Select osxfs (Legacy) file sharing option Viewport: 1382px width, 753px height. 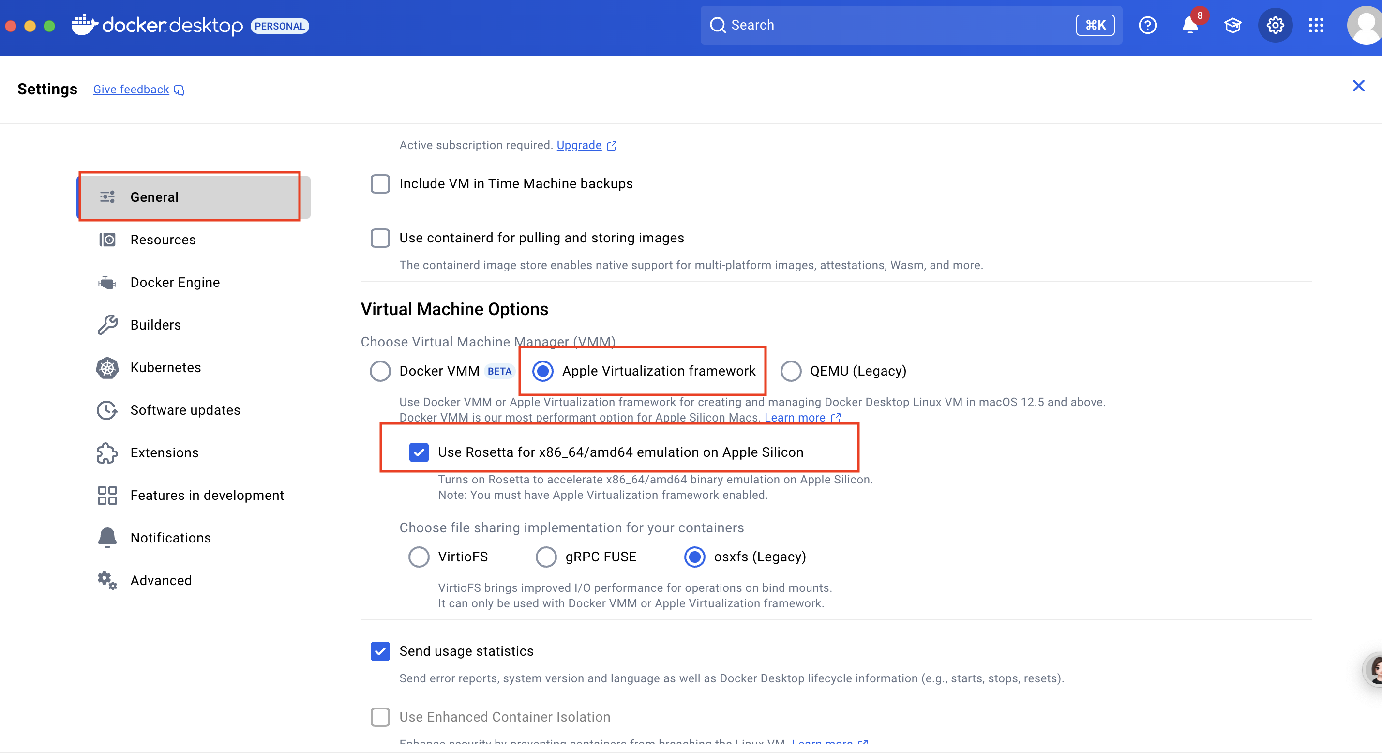click(695, 557)
